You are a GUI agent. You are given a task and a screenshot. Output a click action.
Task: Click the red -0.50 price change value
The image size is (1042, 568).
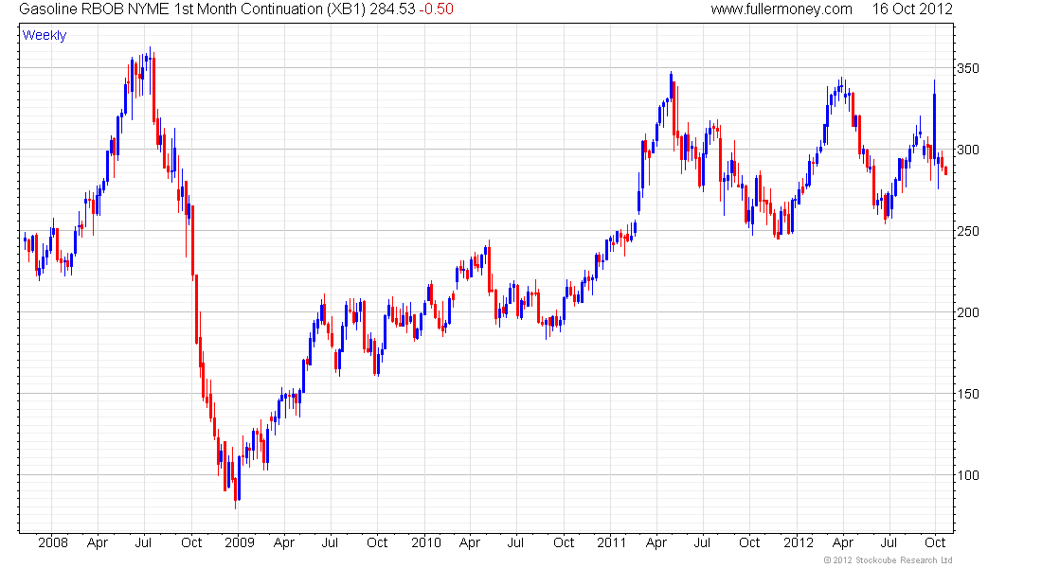pyautogui.click(x=436, y=9)
